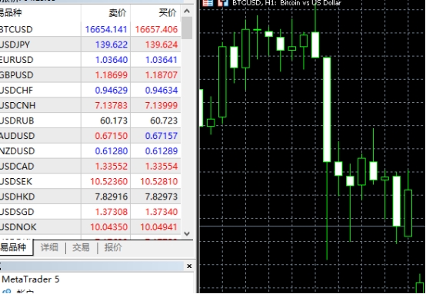Click EURUSD ask price 1.03641

tap(161, 60)
